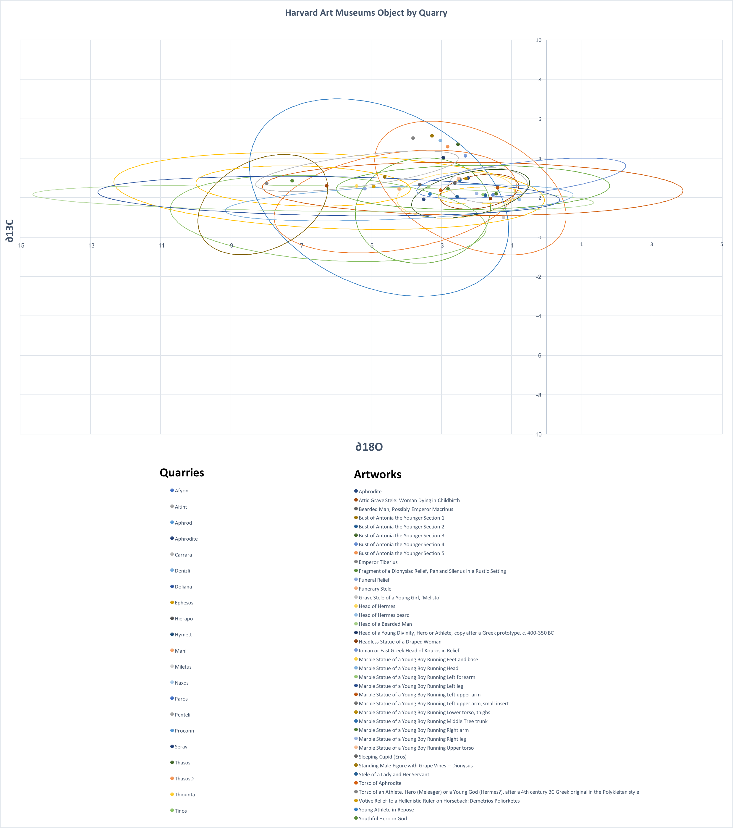Click the Head of Hermes legend entry
733x828 pixels.
point(377,606)
